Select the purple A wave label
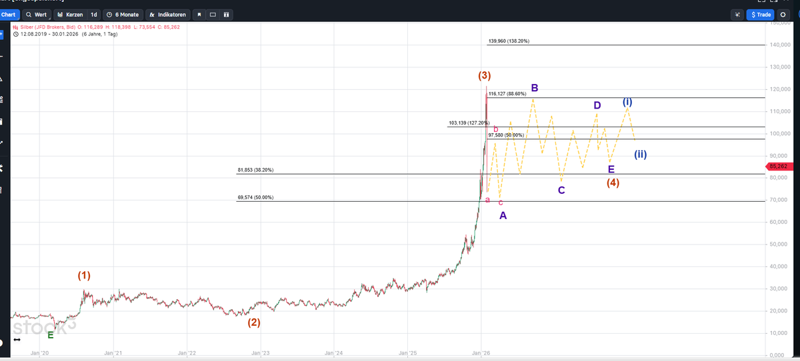800x361 pixels. pyautogui.click(x=503, y=216)
